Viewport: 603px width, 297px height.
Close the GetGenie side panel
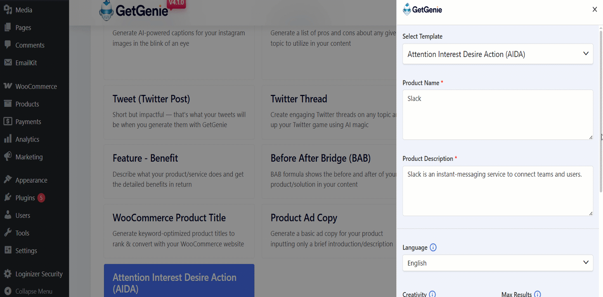595,9
